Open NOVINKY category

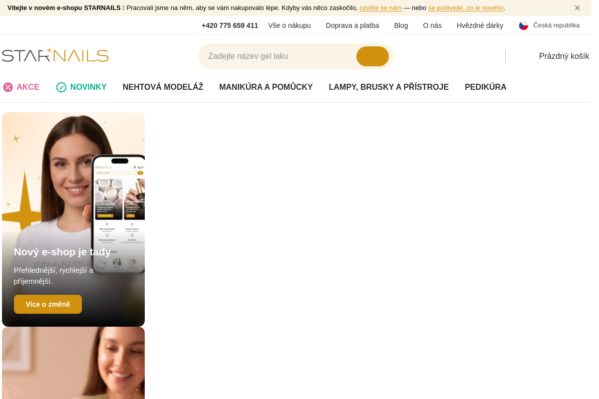click(88, 87)
